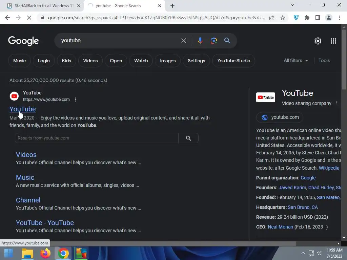Select the YouTube Studio filter chip

pos(233,61)
